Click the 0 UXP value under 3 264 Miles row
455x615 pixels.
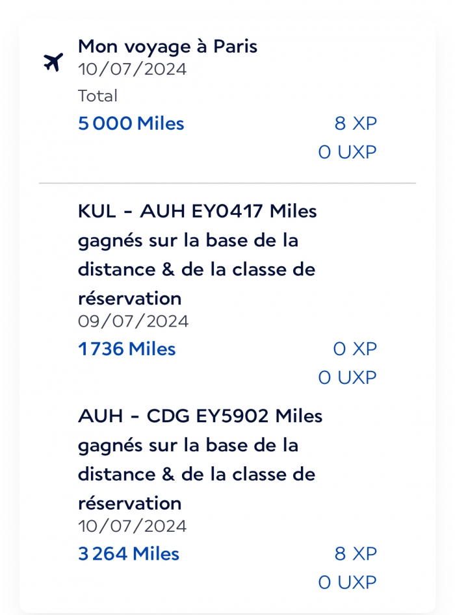tap(348, 583)
